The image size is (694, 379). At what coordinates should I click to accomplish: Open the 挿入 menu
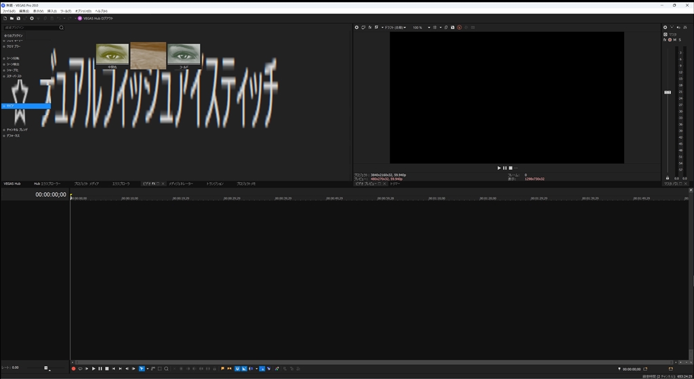[x=52, y=11]
